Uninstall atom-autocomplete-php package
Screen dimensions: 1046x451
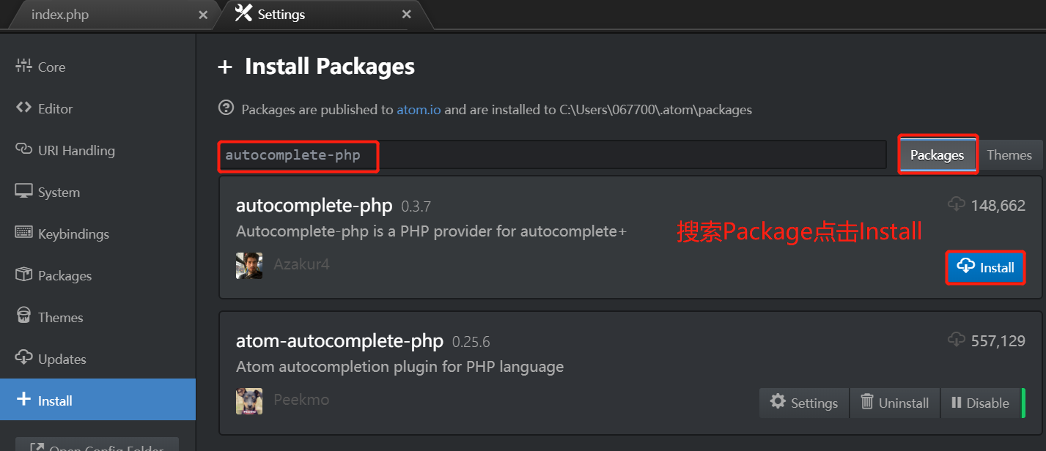click(x=894, y=403)
